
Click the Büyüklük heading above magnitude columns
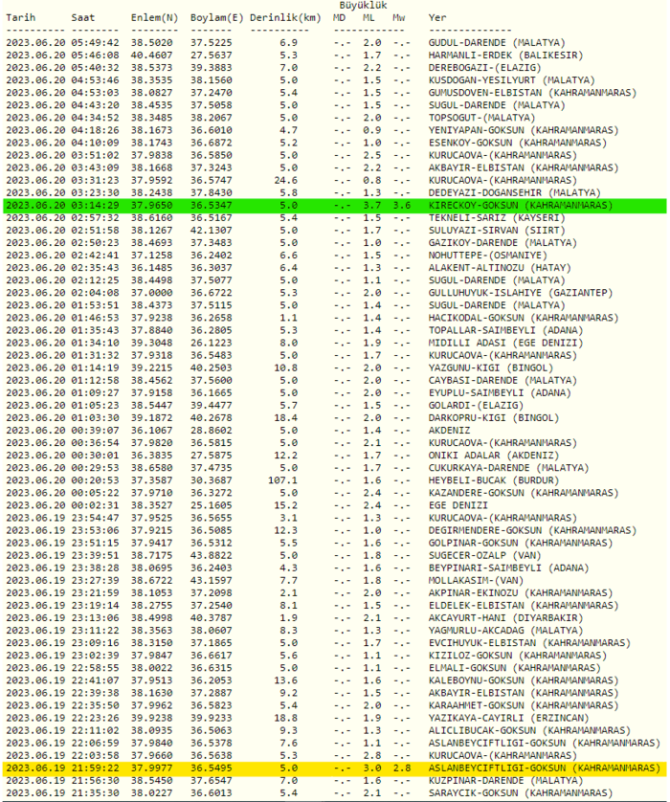[x=363, y=6]
